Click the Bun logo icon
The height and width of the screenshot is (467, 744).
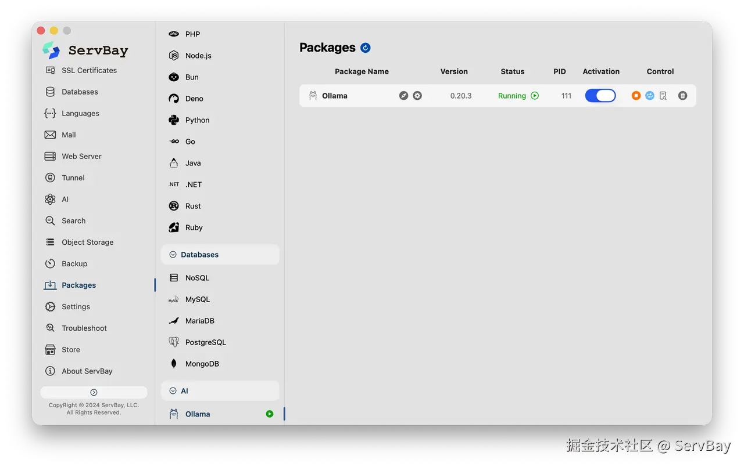tap(174, 77)
